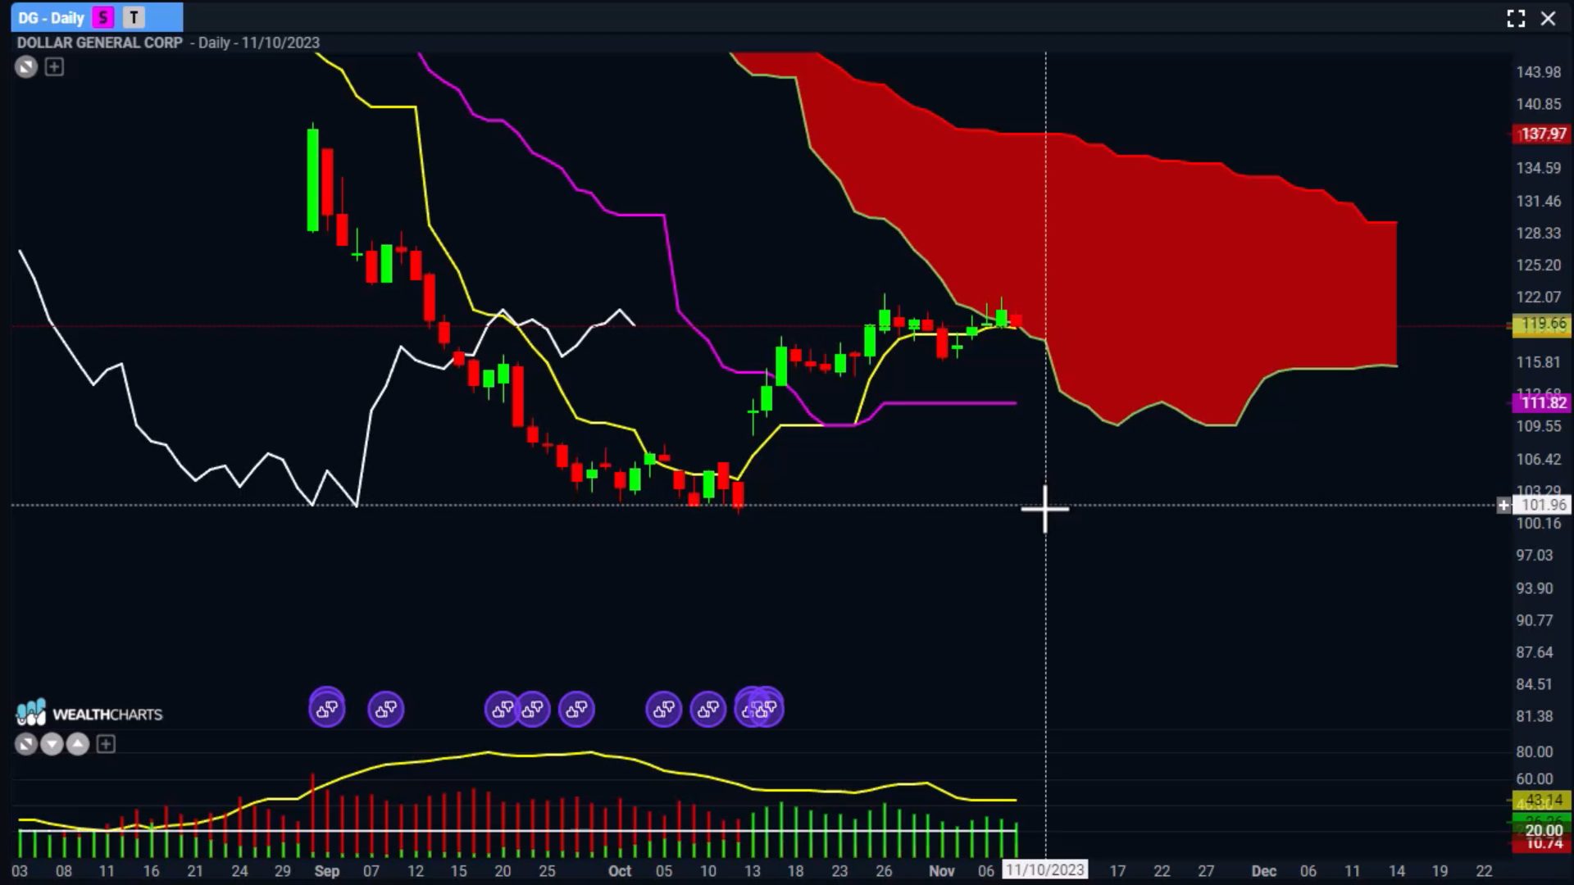This screenshot has height=885, width=1574.
Task: Click the grey T button in the title tab
Action: (x=134, y=17)
